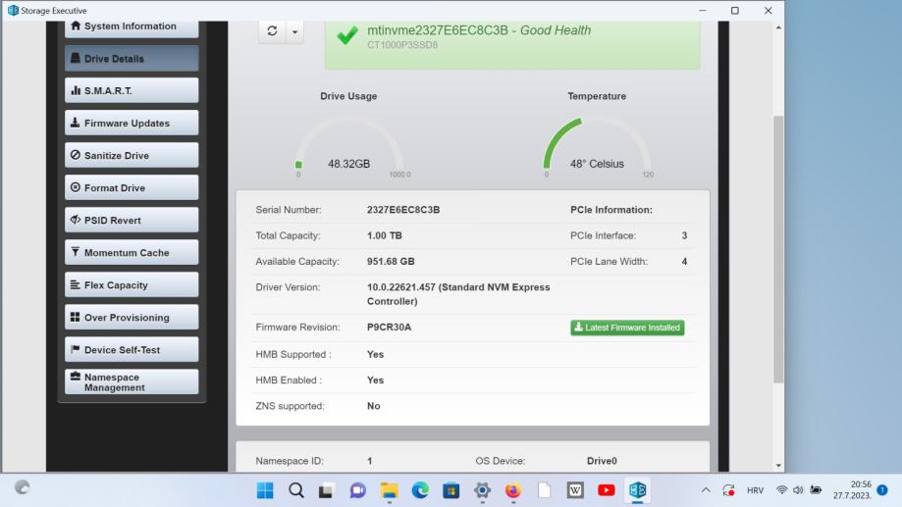
Task: Open System Information page
Action: coord(132,27)
